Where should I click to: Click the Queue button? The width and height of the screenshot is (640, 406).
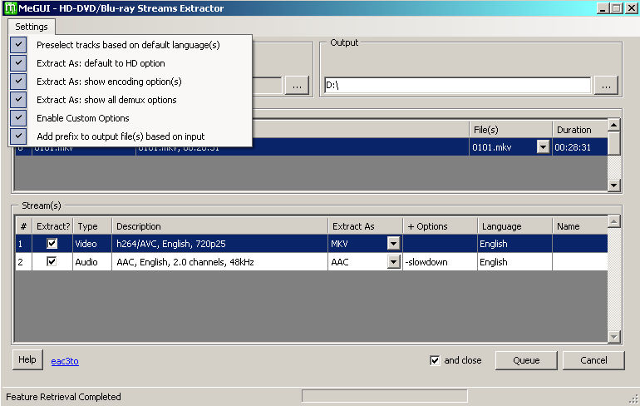(x=526, y=360)
